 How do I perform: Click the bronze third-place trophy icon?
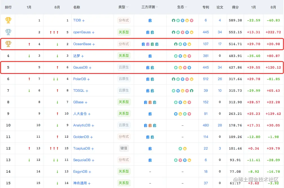click(x=8, y=44)
